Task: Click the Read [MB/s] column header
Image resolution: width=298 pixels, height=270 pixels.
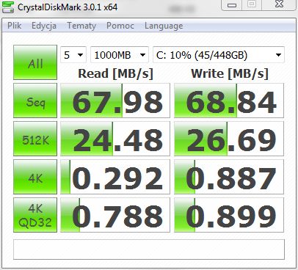Action: (x=115, y=73)
